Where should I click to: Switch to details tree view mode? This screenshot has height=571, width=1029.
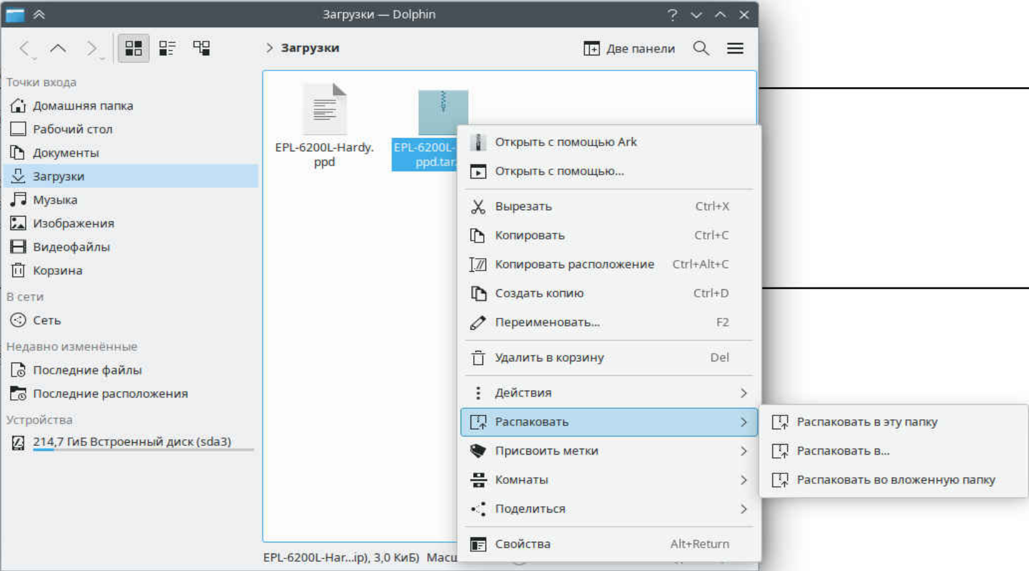coord(201,48)
